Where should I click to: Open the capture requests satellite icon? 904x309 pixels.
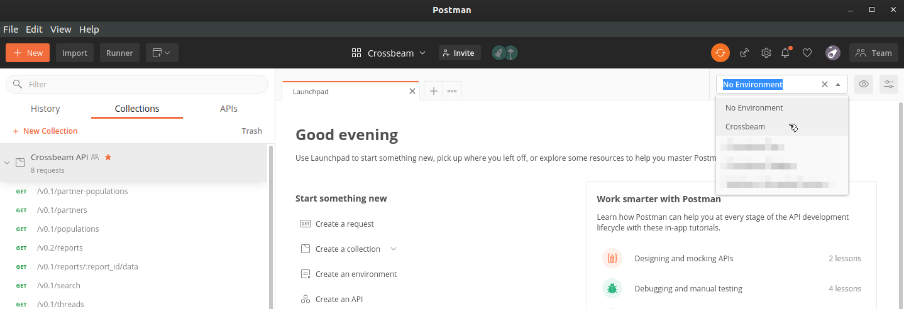click(x=744, y=53)
